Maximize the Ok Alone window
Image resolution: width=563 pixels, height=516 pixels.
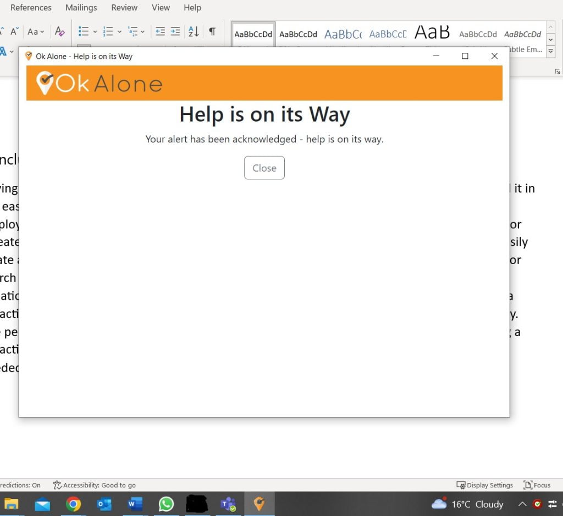(x=465, y=56)
